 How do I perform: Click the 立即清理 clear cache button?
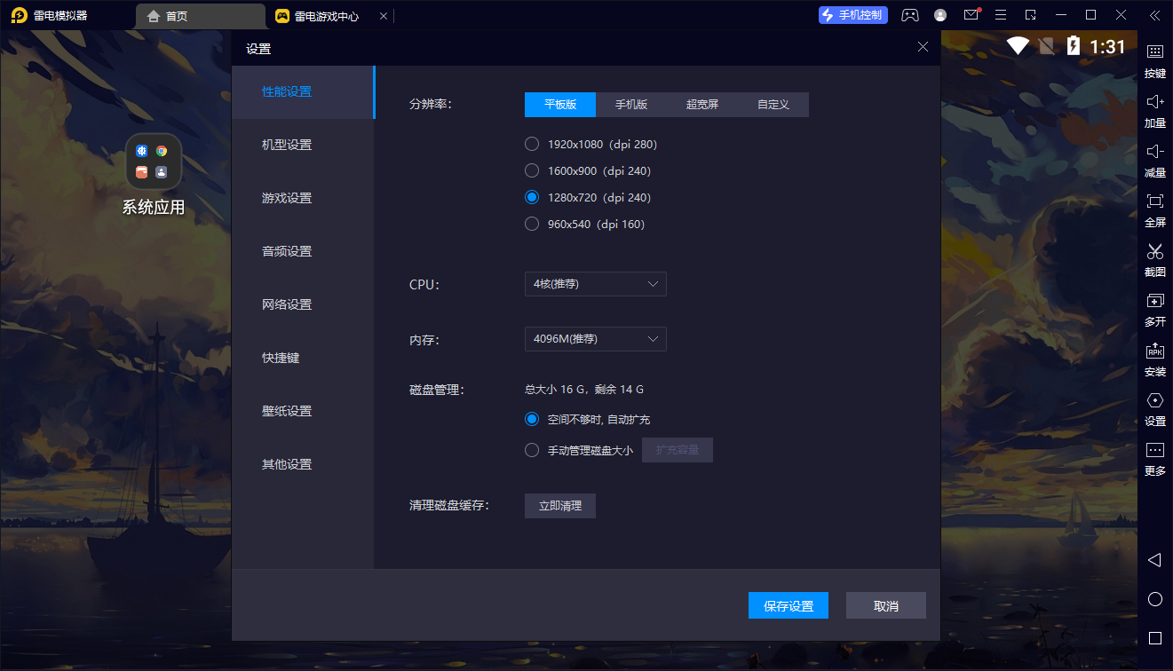[560, 506]
